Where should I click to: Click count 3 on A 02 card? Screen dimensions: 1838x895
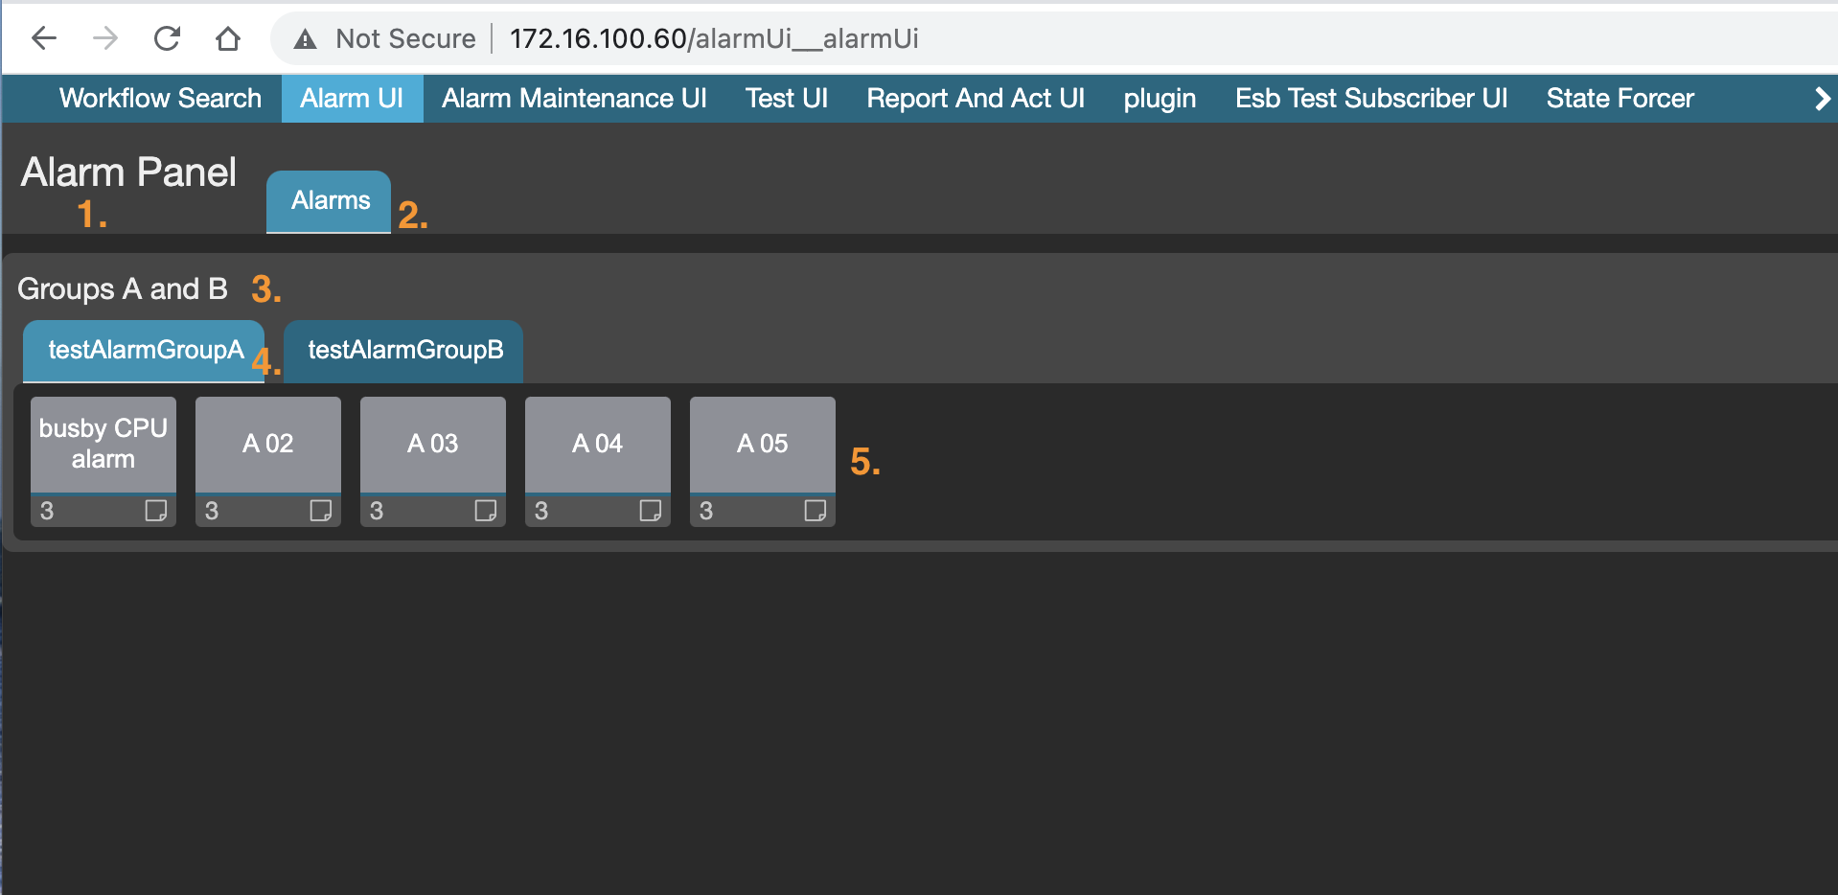coord(212,511)
